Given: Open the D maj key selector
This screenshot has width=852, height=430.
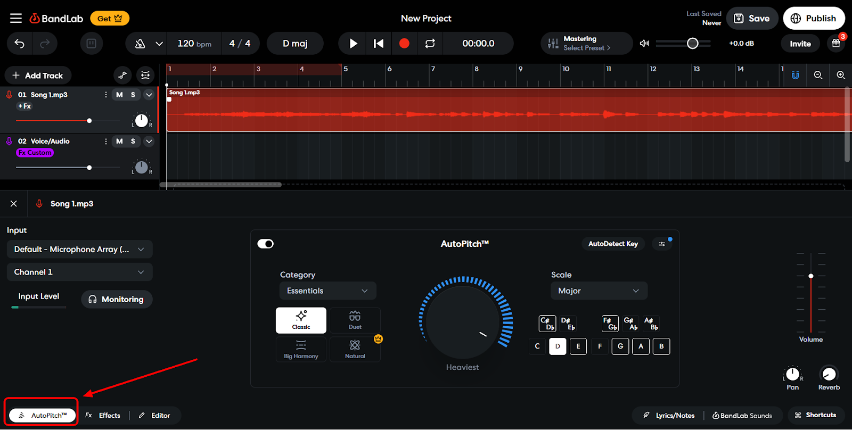Looking at the screenshot, I should point(295,44).
